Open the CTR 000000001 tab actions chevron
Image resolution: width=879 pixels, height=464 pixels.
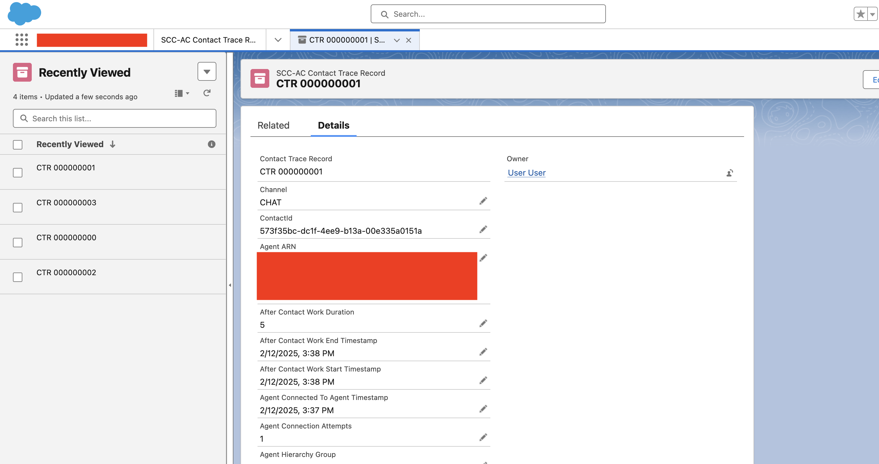[397, 40]
